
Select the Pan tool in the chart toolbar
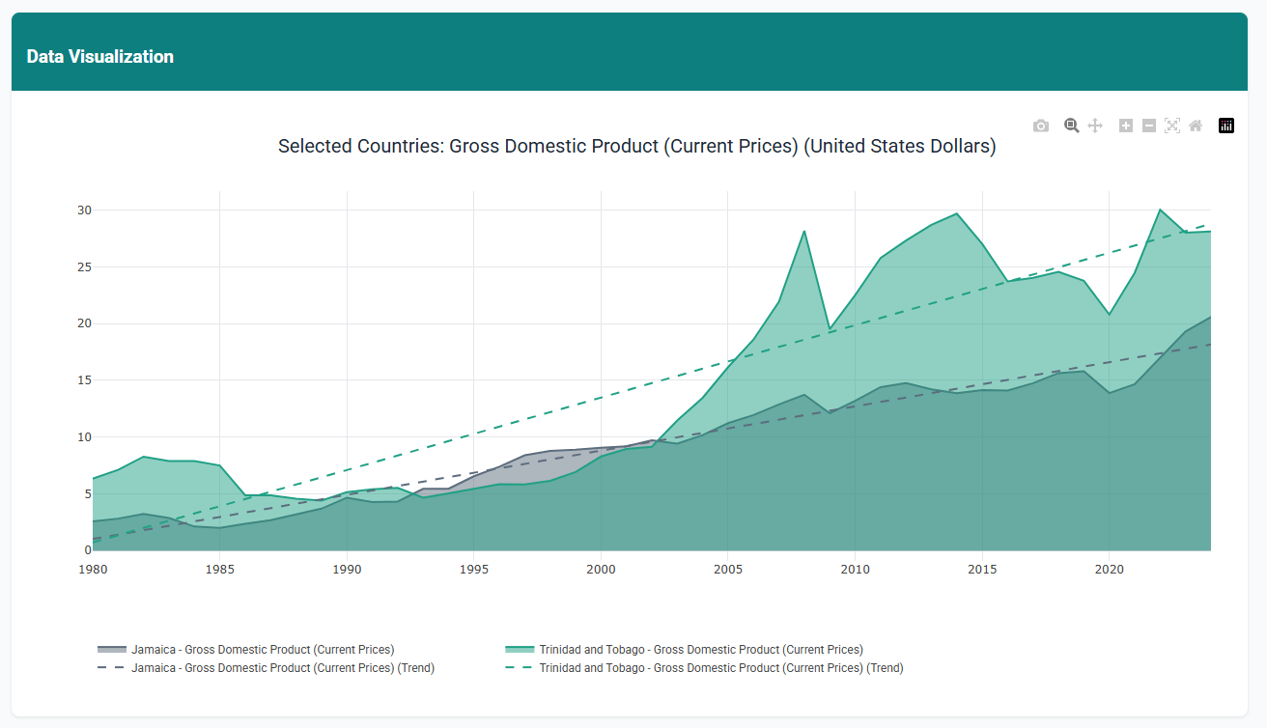[1095, 126]
